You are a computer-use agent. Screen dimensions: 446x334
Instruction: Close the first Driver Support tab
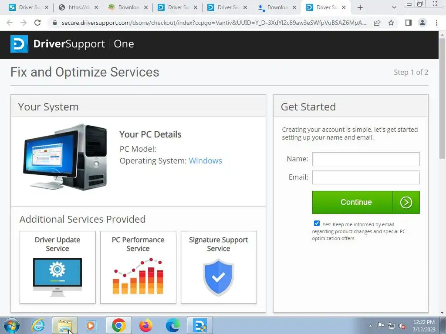pyautogui.click(x=47, y=7)
